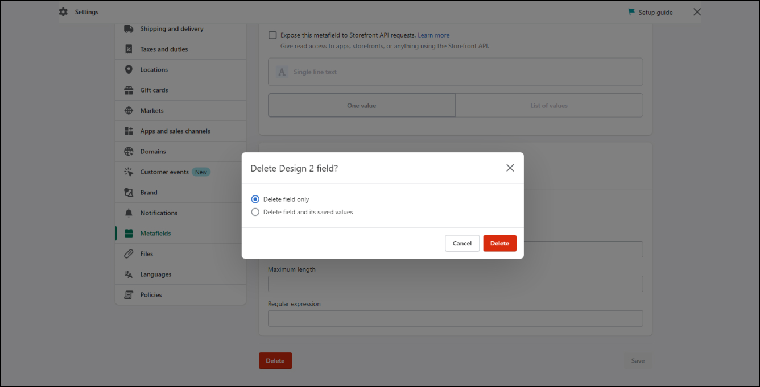Viewport: 760px width, 387px height.
Task: Go to Locations settings
Action: [x=181, y=70]
